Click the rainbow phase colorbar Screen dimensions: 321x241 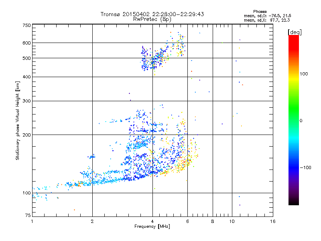pyautogui.click(x=294, y=120)
